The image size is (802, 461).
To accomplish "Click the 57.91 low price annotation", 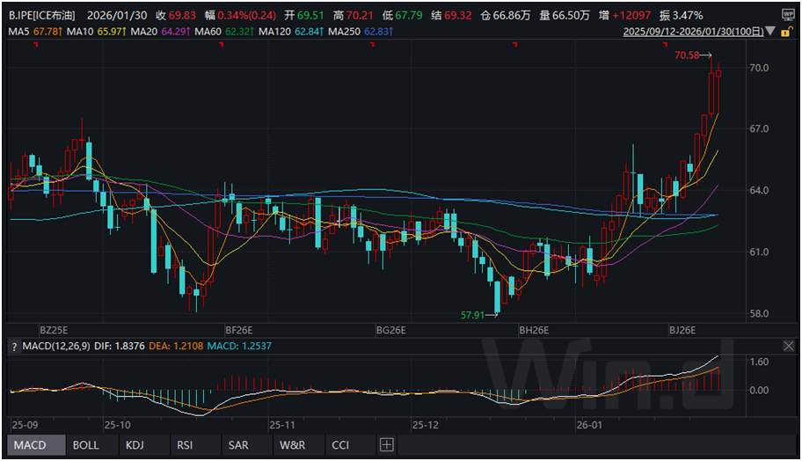I will [472, 315].
